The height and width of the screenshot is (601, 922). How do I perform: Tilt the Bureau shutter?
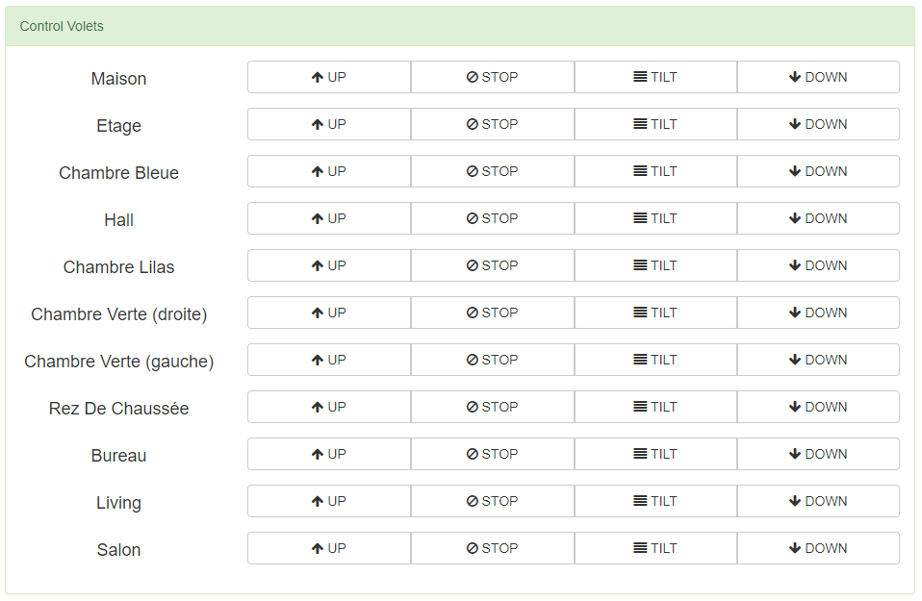(x=655, y=454)
